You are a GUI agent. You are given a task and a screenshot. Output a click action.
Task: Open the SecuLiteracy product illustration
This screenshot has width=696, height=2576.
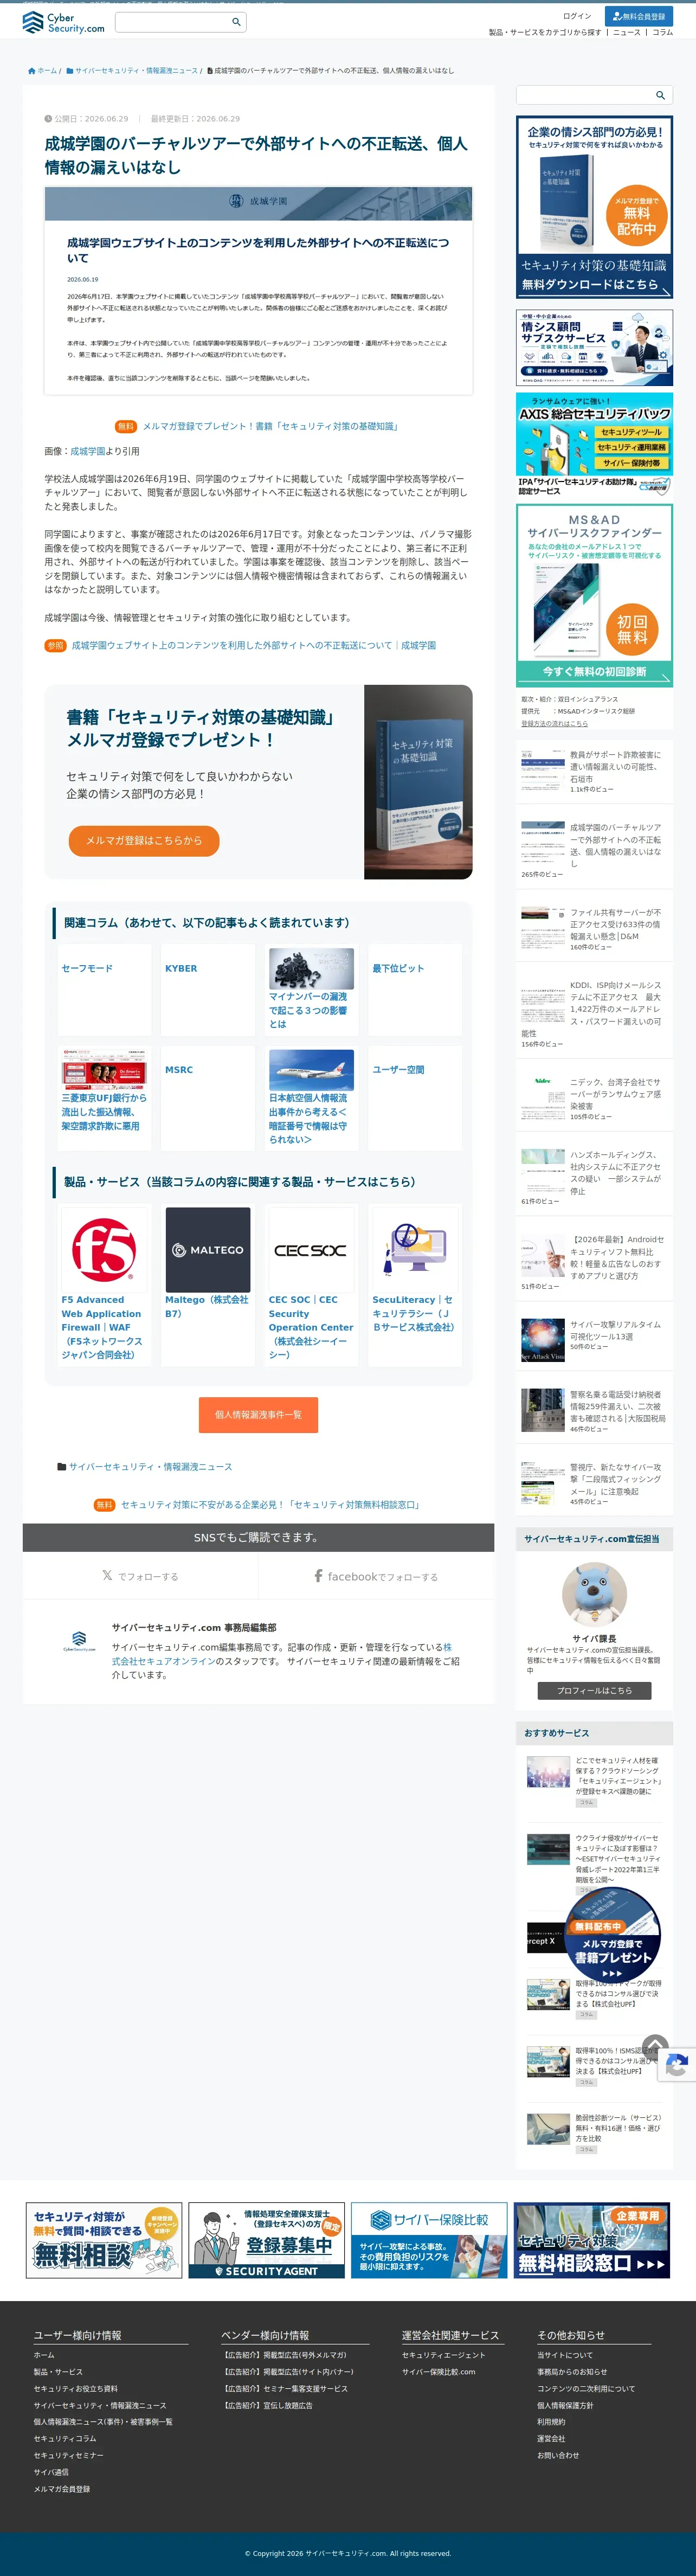415,1249
